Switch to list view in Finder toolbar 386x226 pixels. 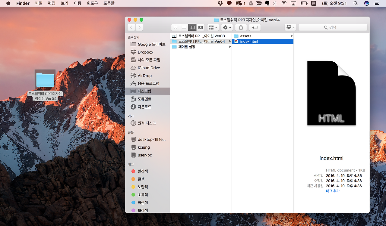pyautogui.click(x=184, y=27)
